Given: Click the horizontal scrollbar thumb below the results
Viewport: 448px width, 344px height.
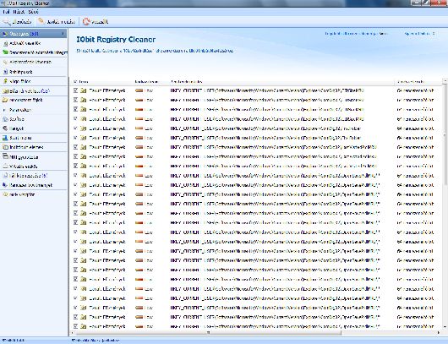Looking at the screenshot, I should click(208, 332).
